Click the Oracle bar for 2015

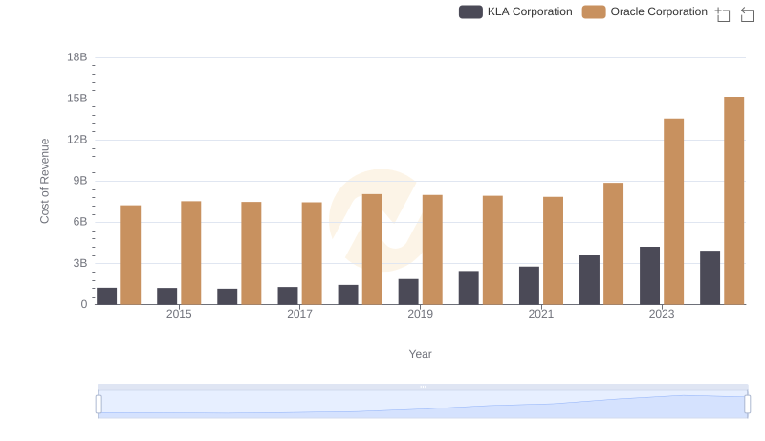[190, 253]
